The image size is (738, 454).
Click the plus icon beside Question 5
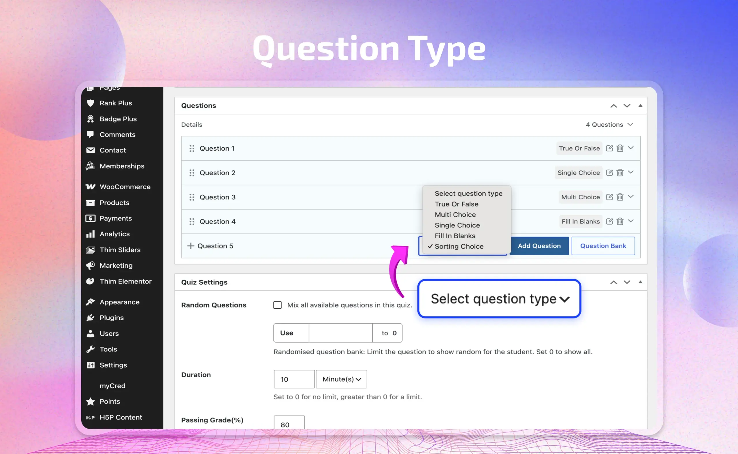191,246
